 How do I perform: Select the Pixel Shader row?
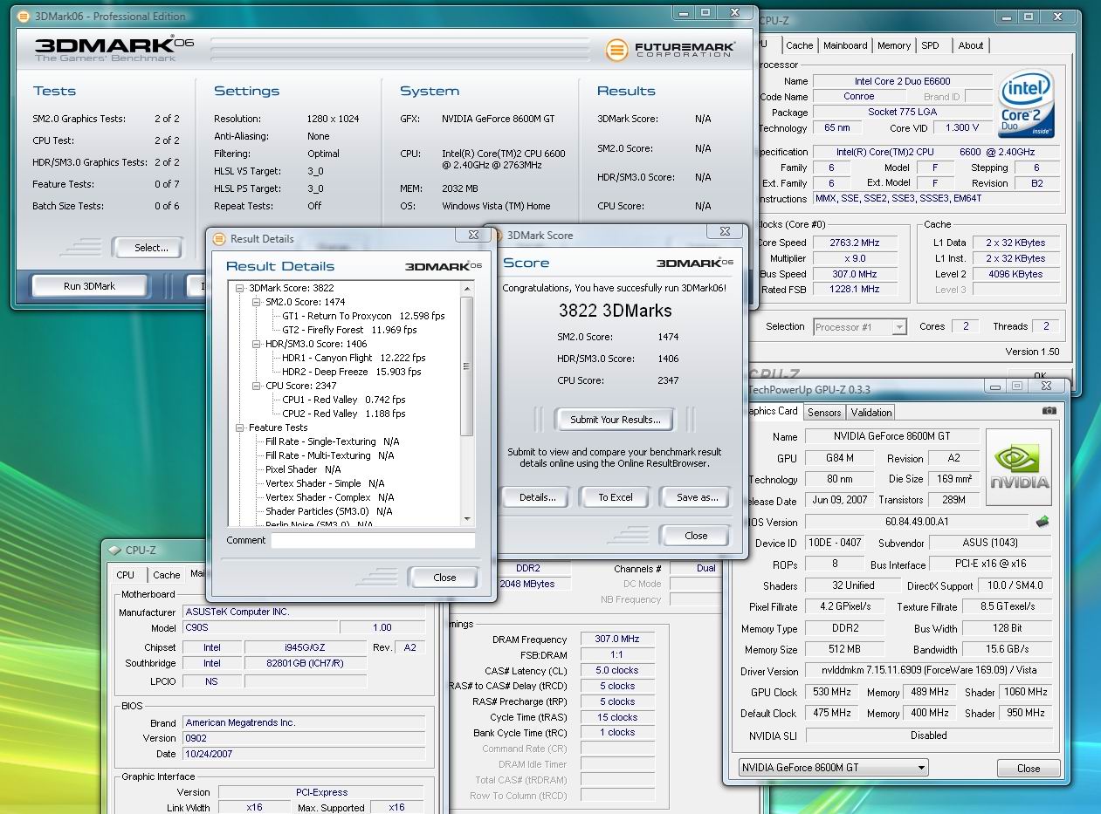coord(302,469)
